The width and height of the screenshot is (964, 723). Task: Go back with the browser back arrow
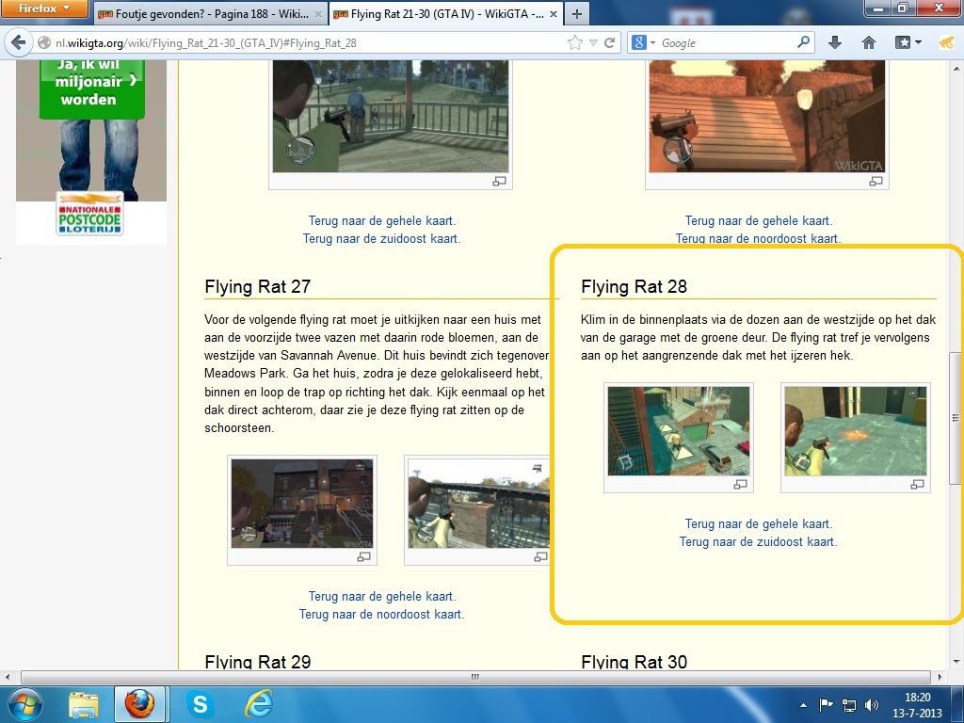coord(19,42)
